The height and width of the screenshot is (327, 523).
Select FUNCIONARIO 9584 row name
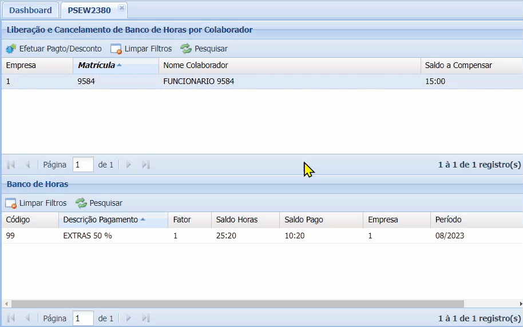tap(199, 81)
